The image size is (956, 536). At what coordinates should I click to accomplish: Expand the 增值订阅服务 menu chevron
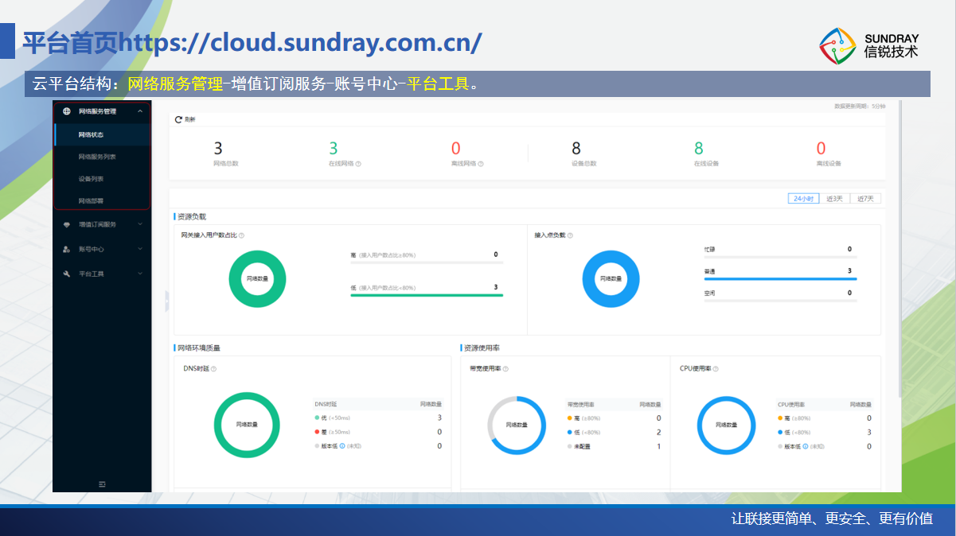pyautogui.click(x=140, y=224)
